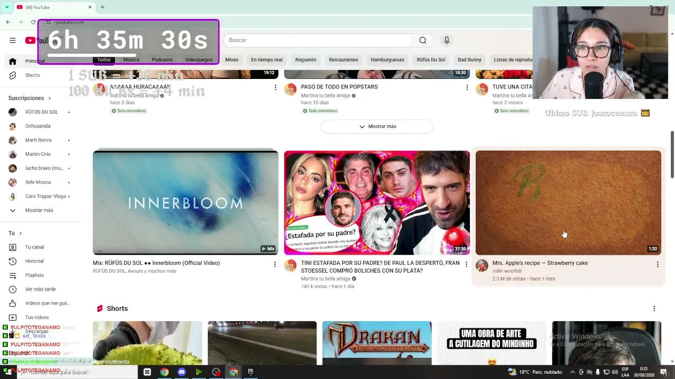Expand Mostrar más in subscriptions list
The image size is (675, 379).
[x=40, y=211]
